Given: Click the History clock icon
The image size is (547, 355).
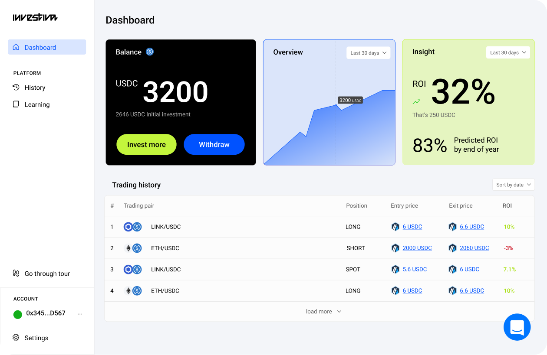Looking at the screenshot, I should pyautogui.click(x=16, y=88).
